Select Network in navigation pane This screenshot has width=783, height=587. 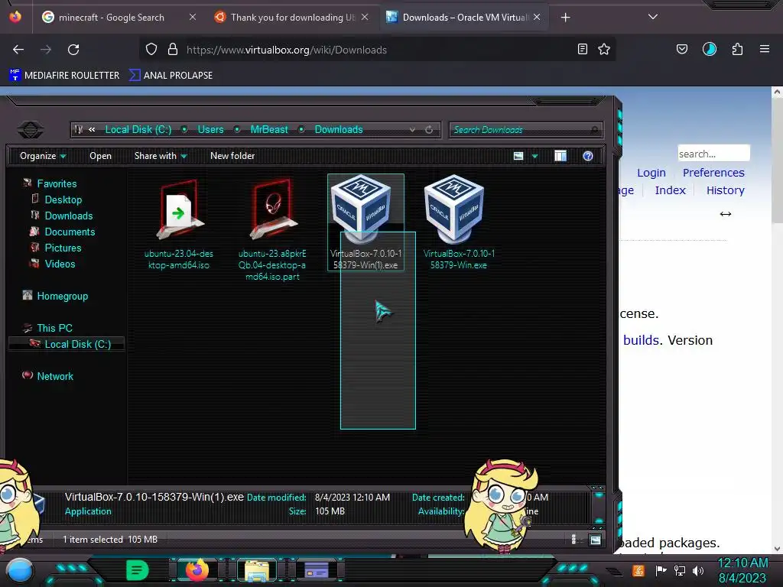point(55,376)
